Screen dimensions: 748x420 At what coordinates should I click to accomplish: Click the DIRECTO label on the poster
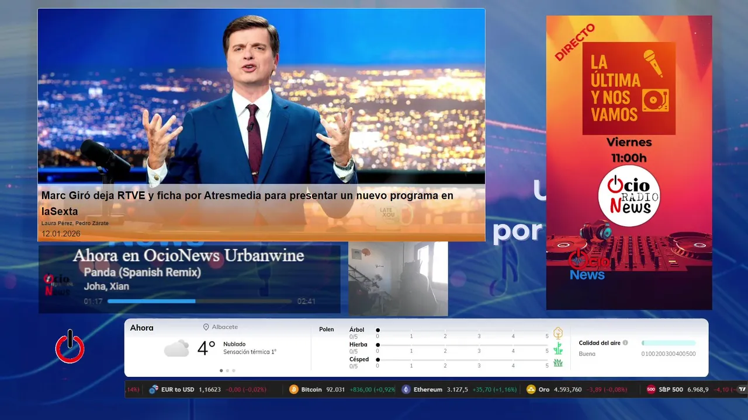(574, 42)
